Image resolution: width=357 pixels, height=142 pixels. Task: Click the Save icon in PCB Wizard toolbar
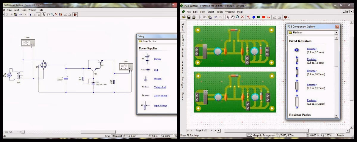click(189, 17)
